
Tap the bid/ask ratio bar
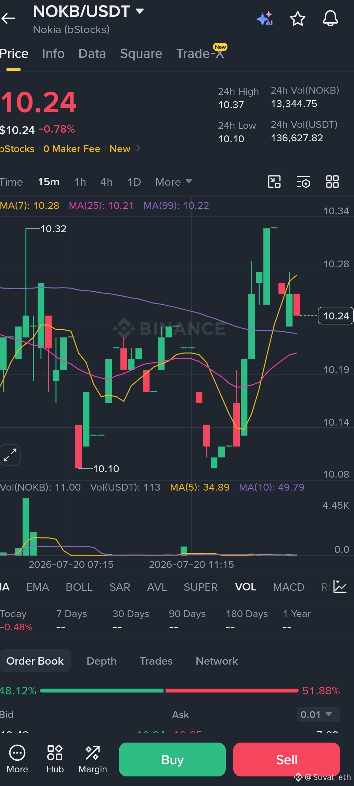point(169,691)
